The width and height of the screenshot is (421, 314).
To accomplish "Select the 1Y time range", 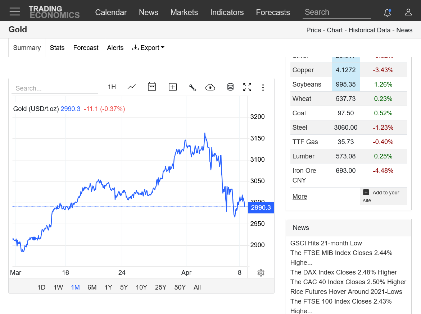I will click(108, 287).
